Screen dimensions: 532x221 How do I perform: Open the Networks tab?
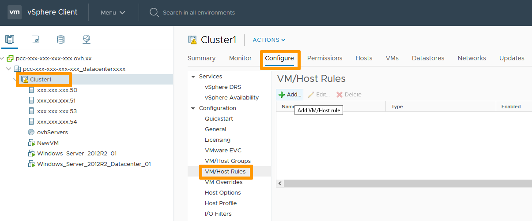(x=472, y=58)
